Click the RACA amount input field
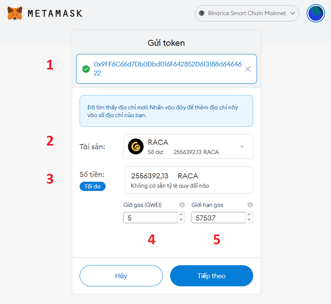The image size is (331, 304). tap(189, 176)
